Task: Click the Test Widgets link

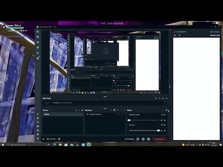Action: (x=129, y=139)
